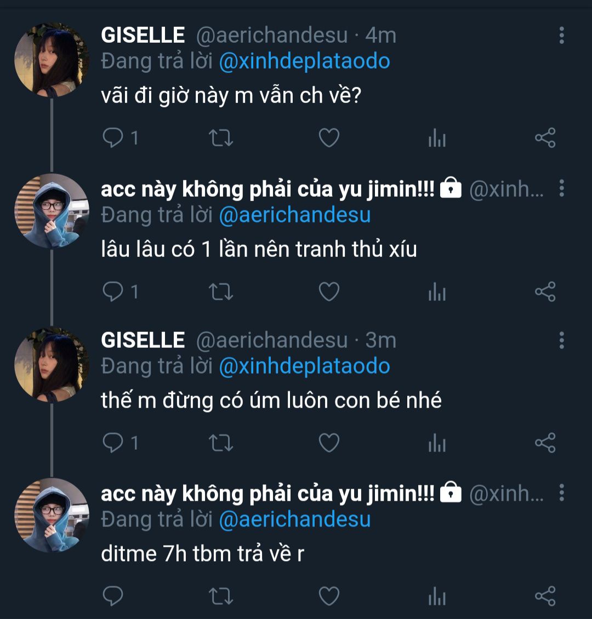Retweet the 'vãi đi giờ này' tweet
Viewport: 592px width, 619px height.
(221, 138)
